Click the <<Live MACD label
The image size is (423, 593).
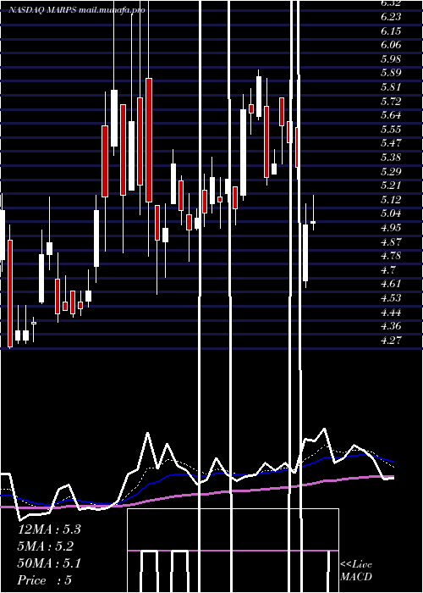point(356,571)
